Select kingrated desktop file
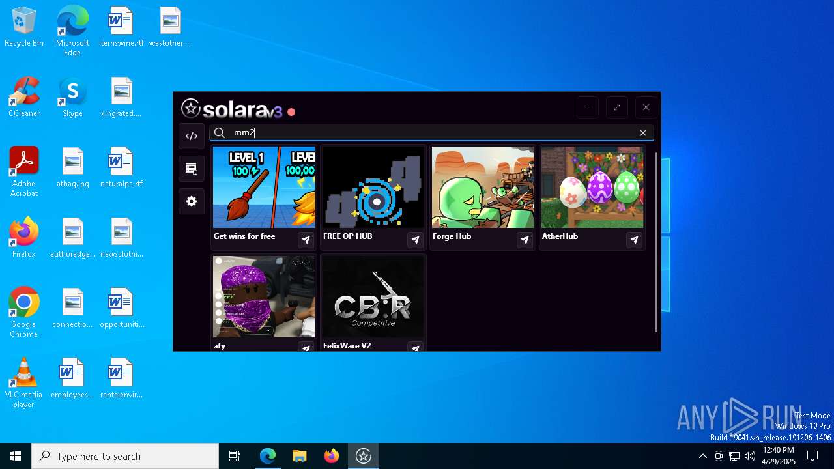Screen dimensions: 834x469 pyautogui.click(x=121, y=98)
